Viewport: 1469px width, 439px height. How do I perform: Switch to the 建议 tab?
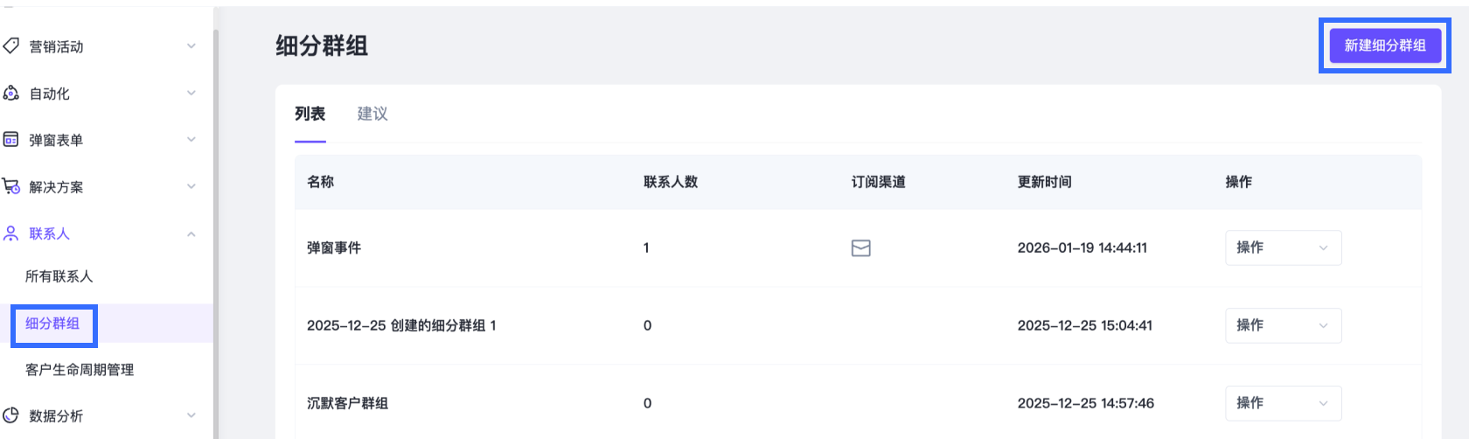pos(372,114)
